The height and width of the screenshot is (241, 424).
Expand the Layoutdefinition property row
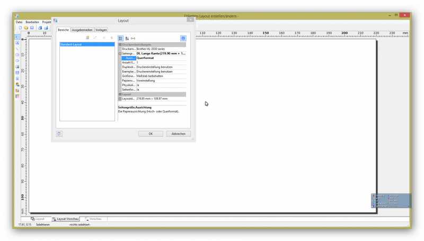[x=120, y=99]
